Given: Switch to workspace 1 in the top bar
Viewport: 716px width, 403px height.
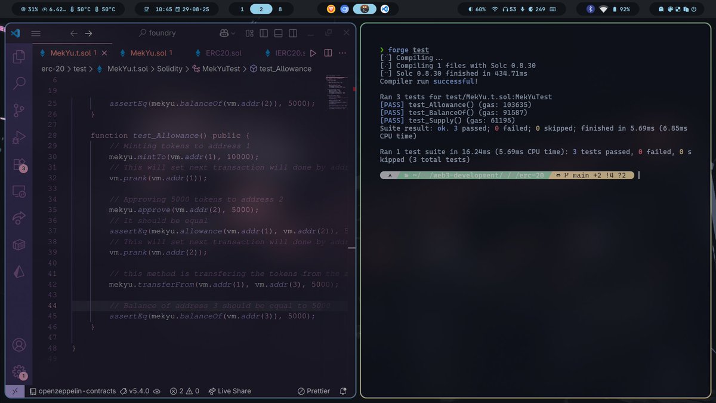Looking at the screenshot, I should (x=242, y=10).
